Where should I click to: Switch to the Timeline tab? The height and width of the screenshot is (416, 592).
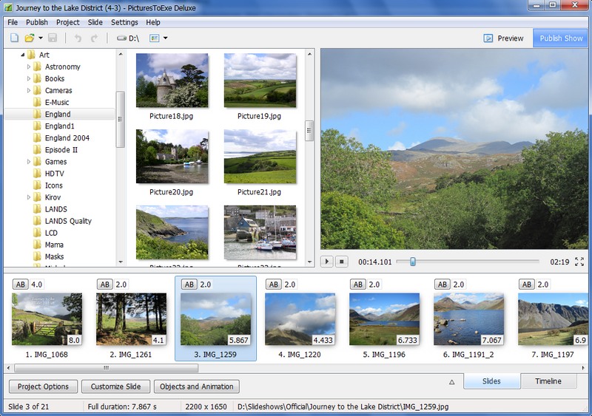[x=548, y=381]
